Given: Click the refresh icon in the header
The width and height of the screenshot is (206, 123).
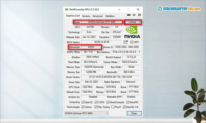Looking at the screenshot, I should (134, 15).
